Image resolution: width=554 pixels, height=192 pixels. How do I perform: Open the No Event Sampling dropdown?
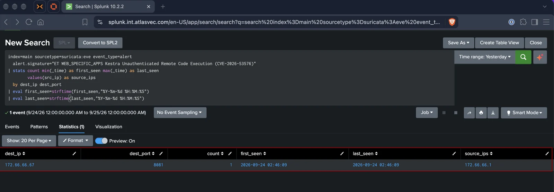[180, 113]
